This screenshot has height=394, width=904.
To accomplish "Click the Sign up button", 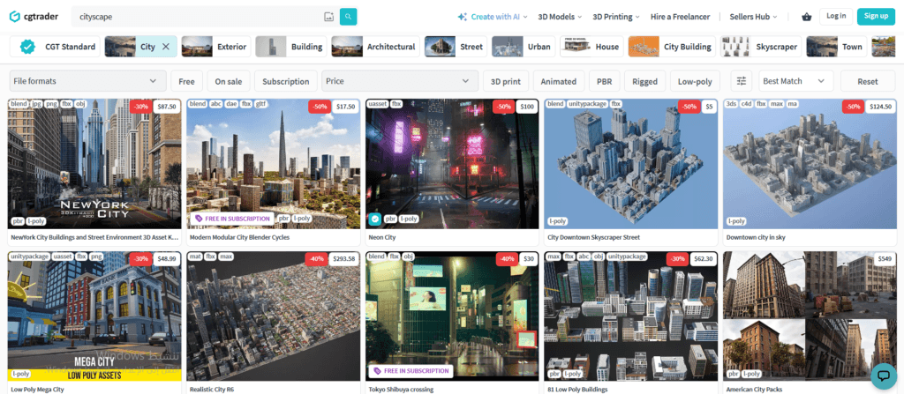I will [877, 16].
